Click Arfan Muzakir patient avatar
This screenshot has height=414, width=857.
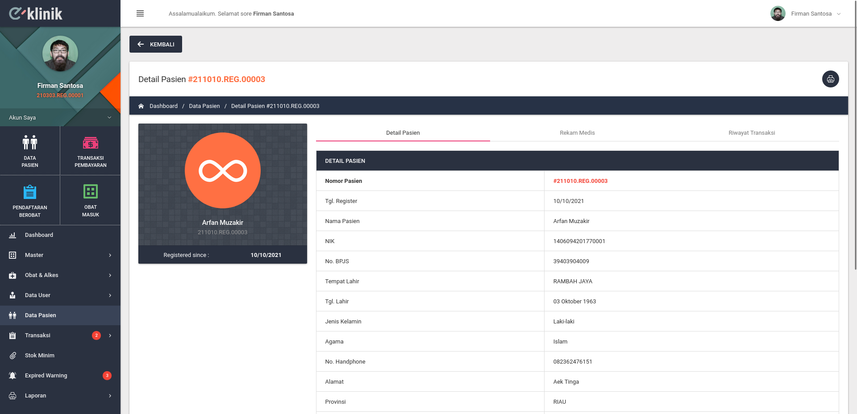(223, 170)
